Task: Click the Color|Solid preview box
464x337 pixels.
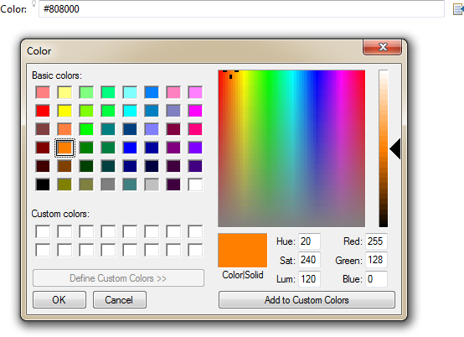Action: click(x=243, y=250)
